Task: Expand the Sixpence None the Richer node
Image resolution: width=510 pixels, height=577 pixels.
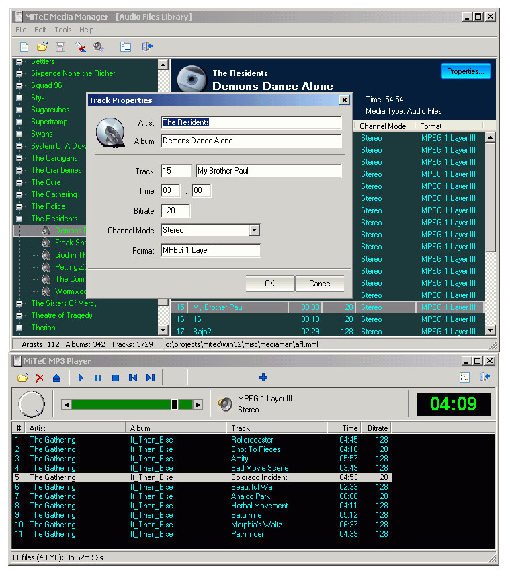Action: point(19,73)
